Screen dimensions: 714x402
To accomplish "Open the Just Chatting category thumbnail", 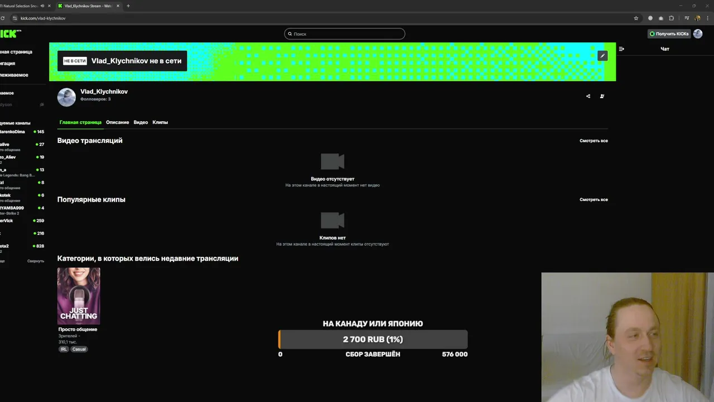I will tap(79, 296).
